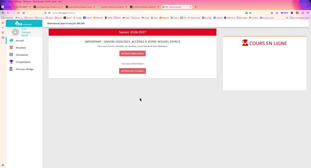This screenshot has width=311, height=168.
Task: Go forward with the browser forward arrow
Action: (13, 13)
